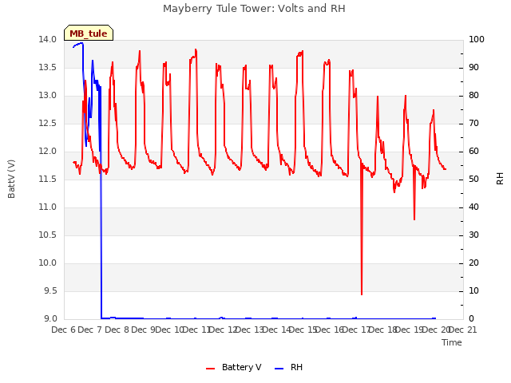The height and width of the screenshot is (383, 511).
Task: Toggle the RH legend entry
Action: coord(289,367)
